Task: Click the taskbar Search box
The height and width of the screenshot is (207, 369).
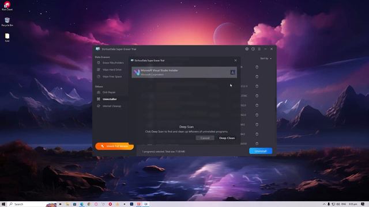Action: (x=32, y=204)
